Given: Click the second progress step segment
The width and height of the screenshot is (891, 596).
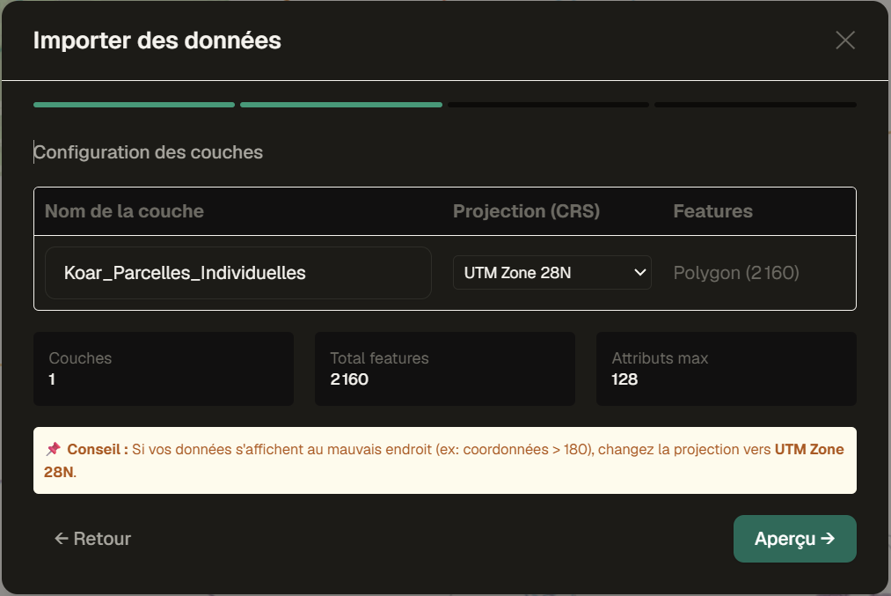Looking at the screenshot, I should tap(340, 105).
